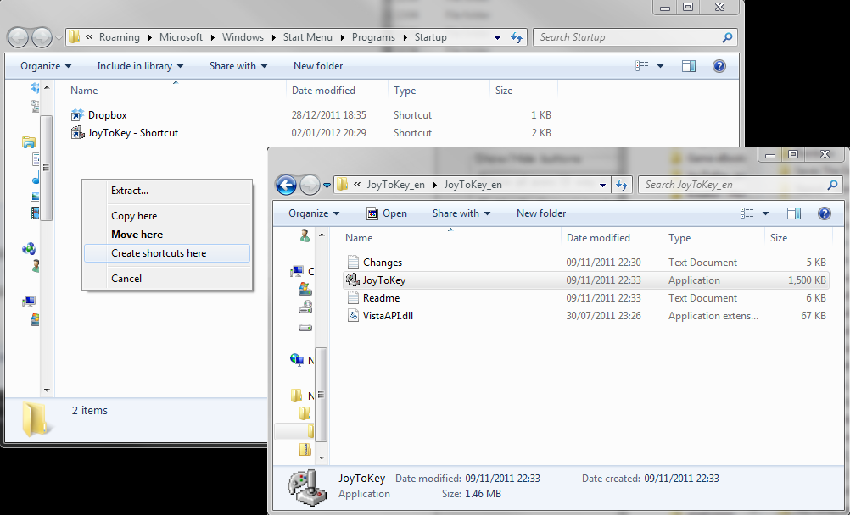Change view icon in JoyToKey_en window
This screenshot has width=850, height=515.
point(747,213)
